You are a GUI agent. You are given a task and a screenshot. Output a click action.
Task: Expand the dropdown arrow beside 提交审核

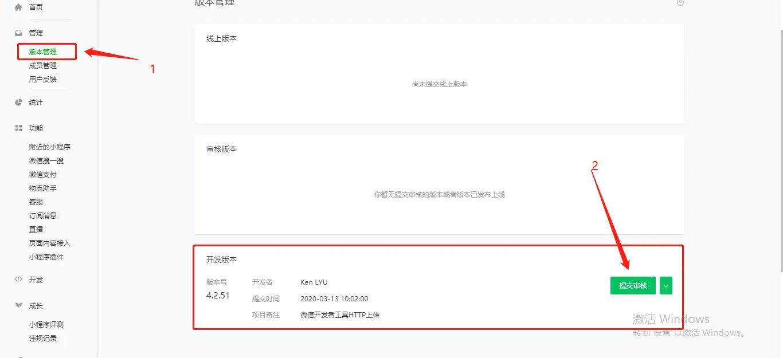[x=665, y=286]
